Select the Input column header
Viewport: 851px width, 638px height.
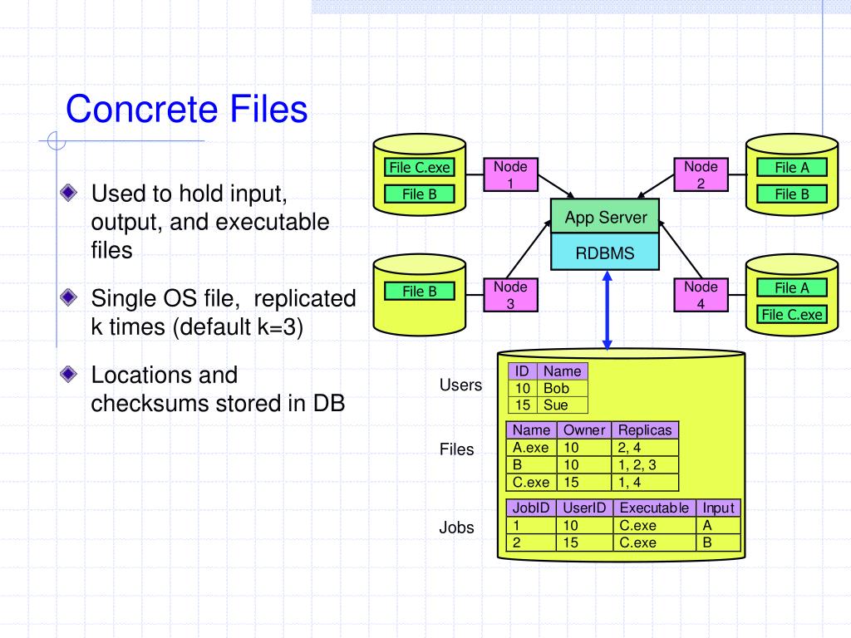tap(718, 508)
